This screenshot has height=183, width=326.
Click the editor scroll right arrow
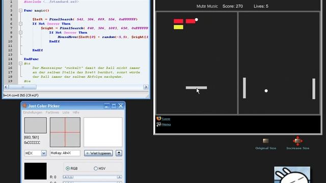point(146,87)
